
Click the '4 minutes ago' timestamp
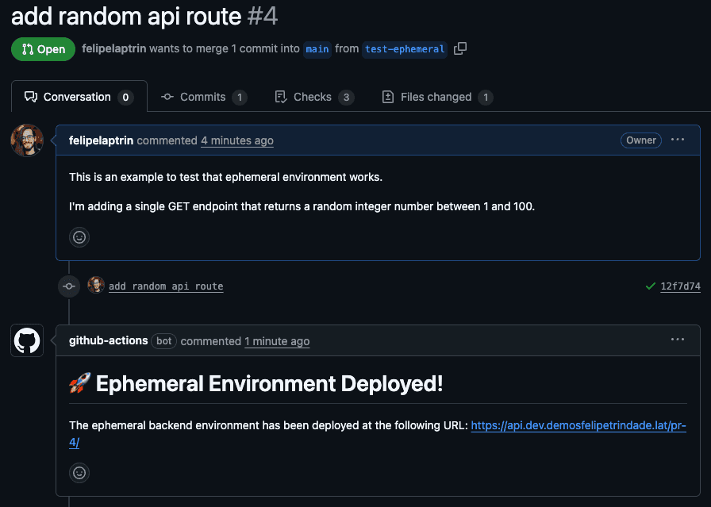(236, 140)
